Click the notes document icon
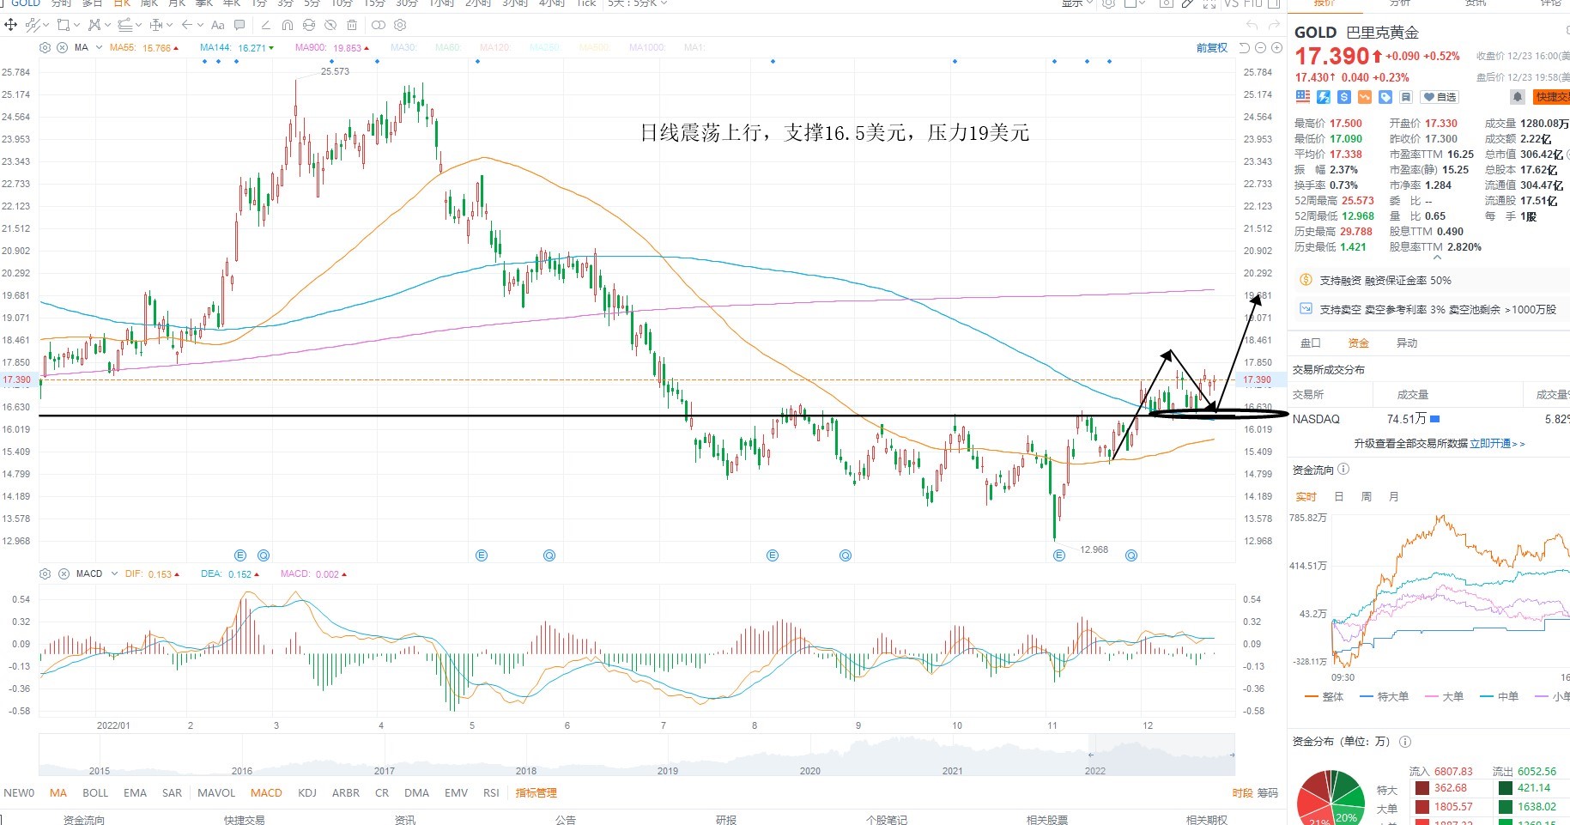The image size is (1570, 825). [1406, 97]
